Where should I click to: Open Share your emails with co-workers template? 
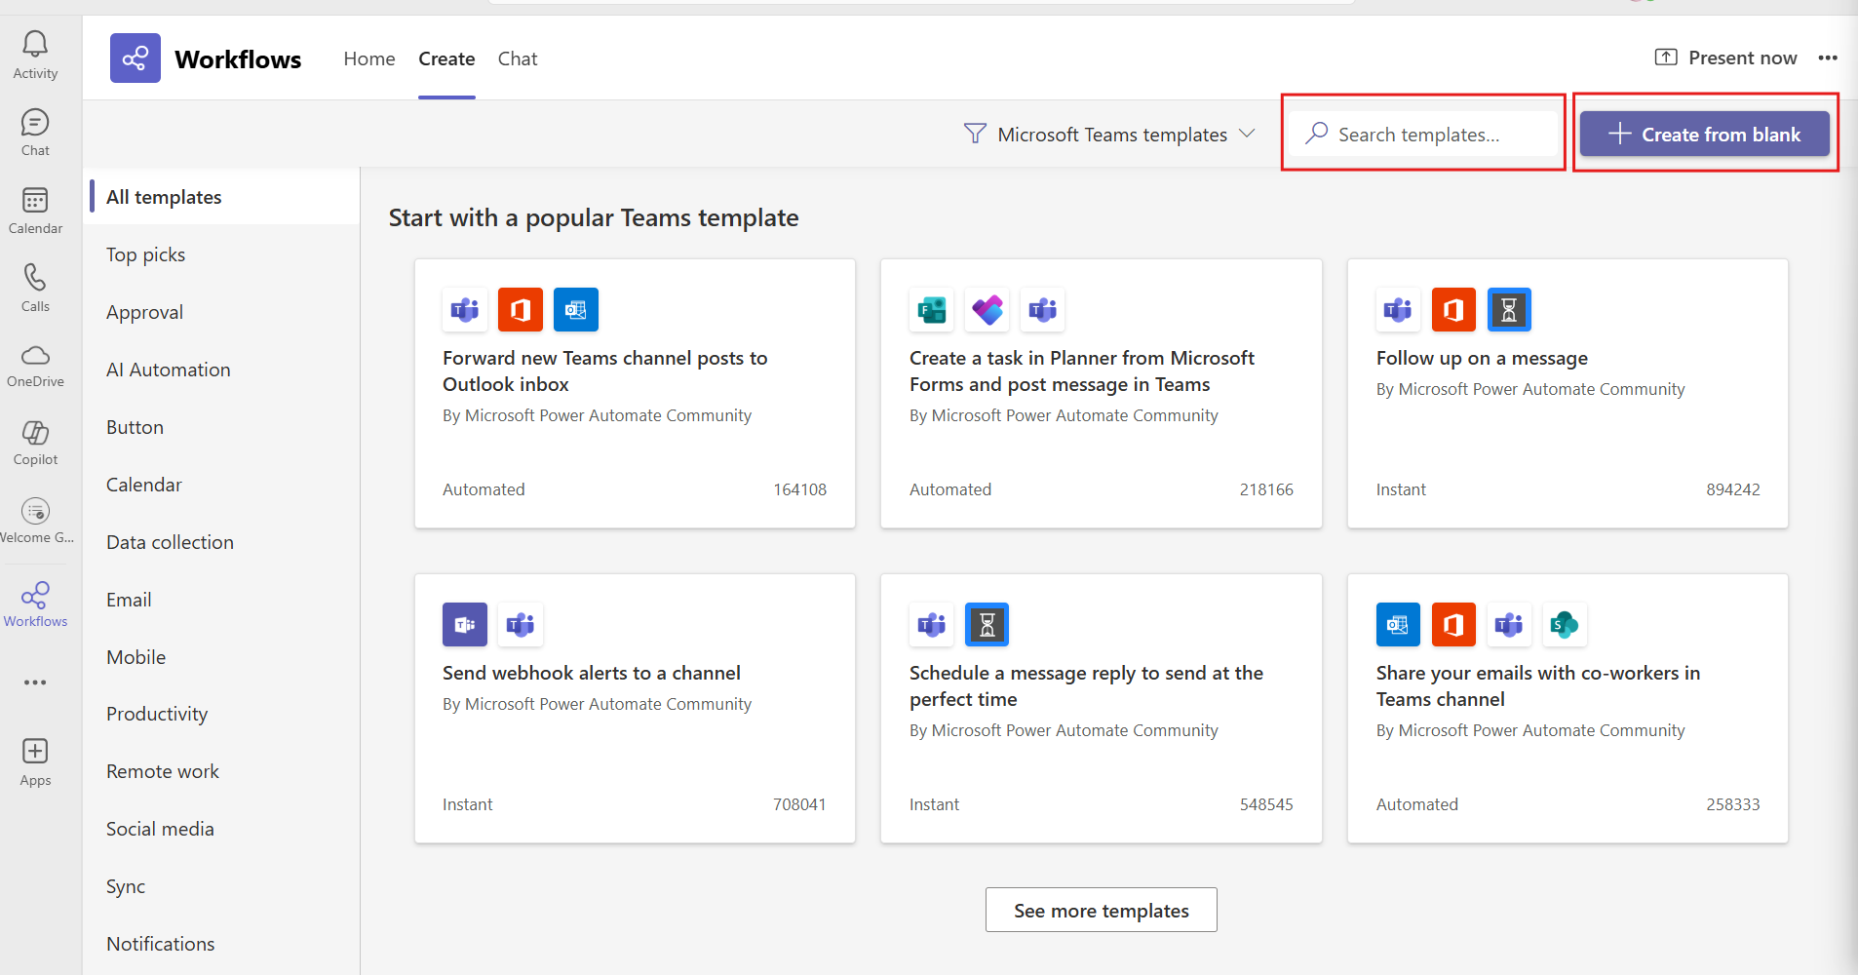[1568, 709]
